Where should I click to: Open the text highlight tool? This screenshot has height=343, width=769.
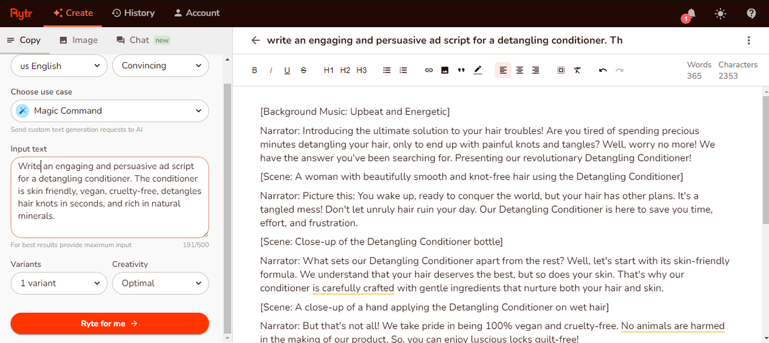(478, 70)
